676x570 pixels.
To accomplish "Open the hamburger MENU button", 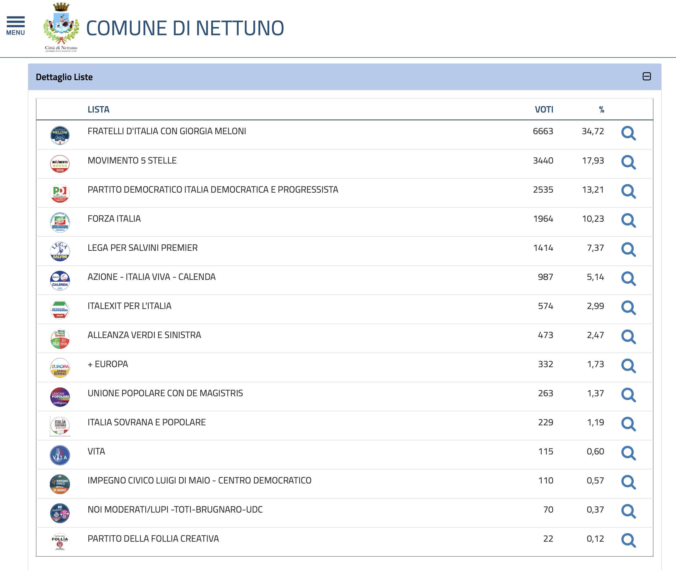I will point(15,26).
